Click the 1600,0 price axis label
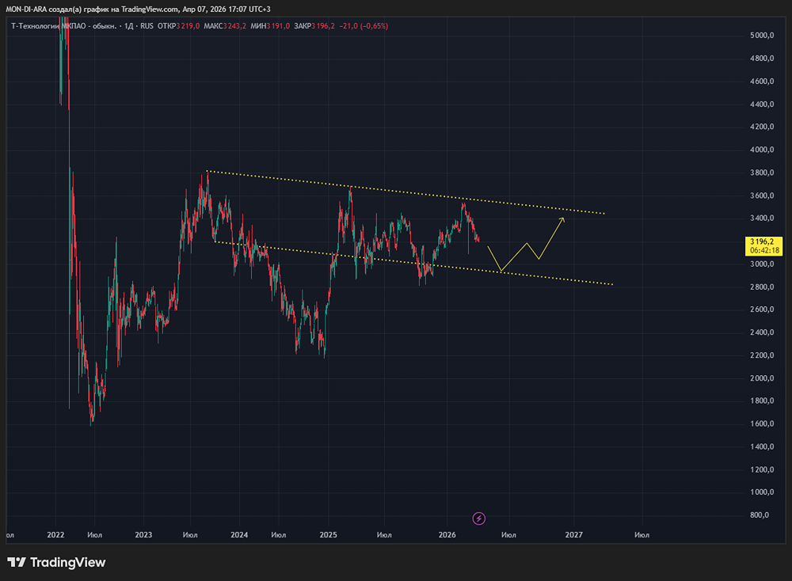This screenshot has height=581, width=792. tap(762, 423)
